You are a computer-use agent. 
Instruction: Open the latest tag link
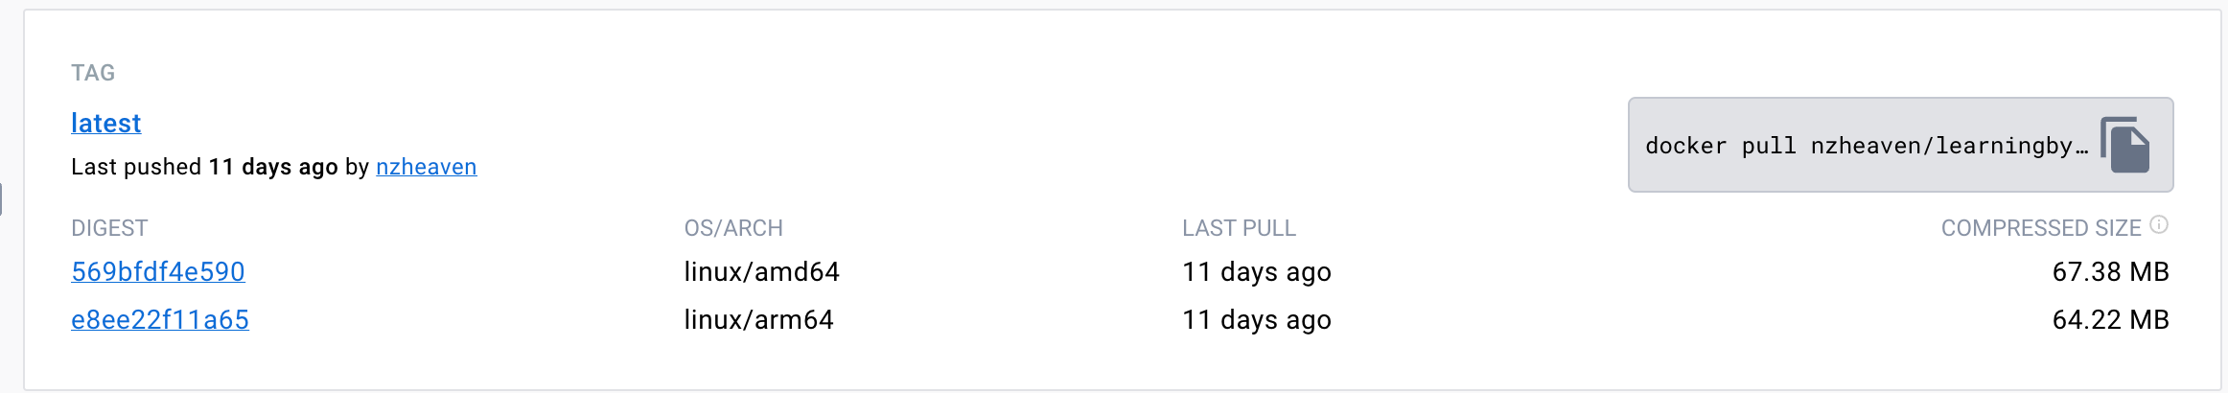[x=105, y=124]
